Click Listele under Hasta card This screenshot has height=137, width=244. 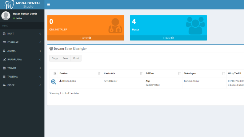(168, 38)
